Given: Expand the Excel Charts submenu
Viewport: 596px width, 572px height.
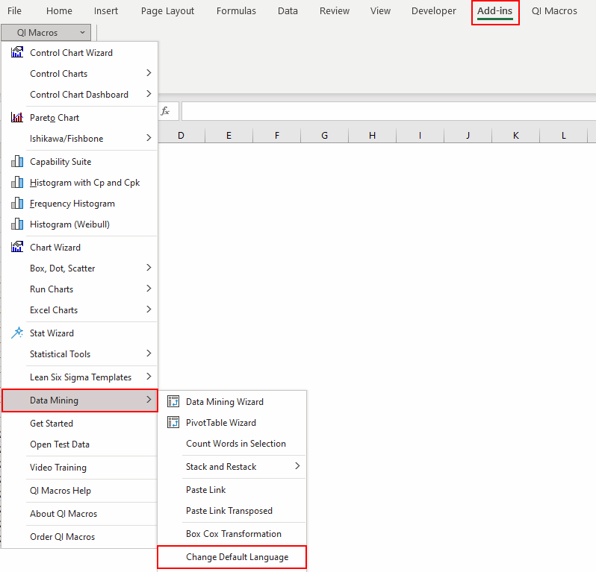Looking at the screenshot, I should (x=80, y=310).
